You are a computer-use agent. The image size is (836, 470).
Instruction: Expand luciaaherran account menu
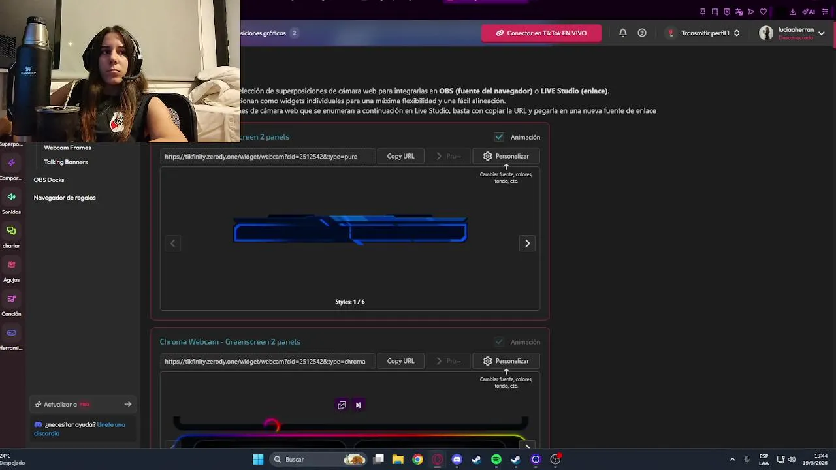[x=822, y=33]
